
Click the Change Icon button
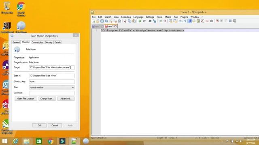point(47,99)
